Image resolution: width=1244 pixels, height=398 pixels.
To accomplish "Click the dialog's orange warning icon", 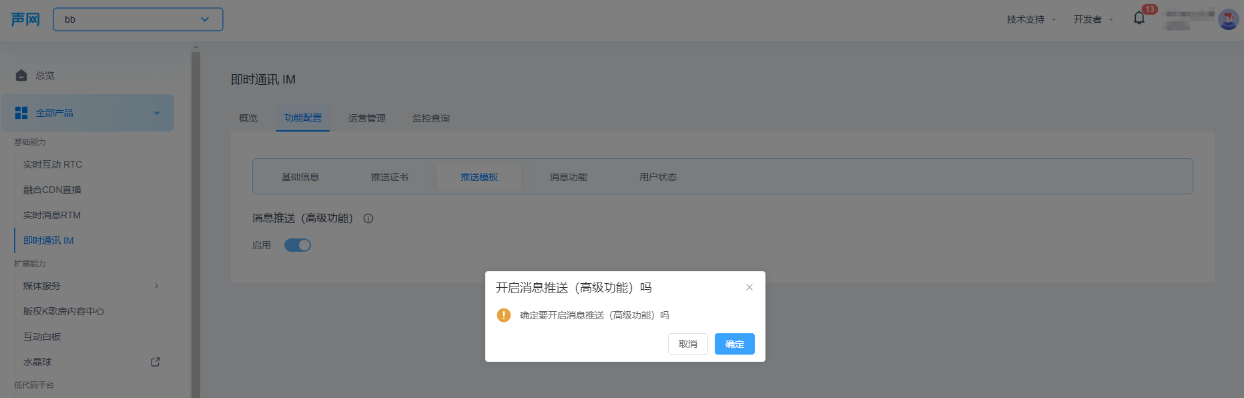I will (x=504, y=315).
